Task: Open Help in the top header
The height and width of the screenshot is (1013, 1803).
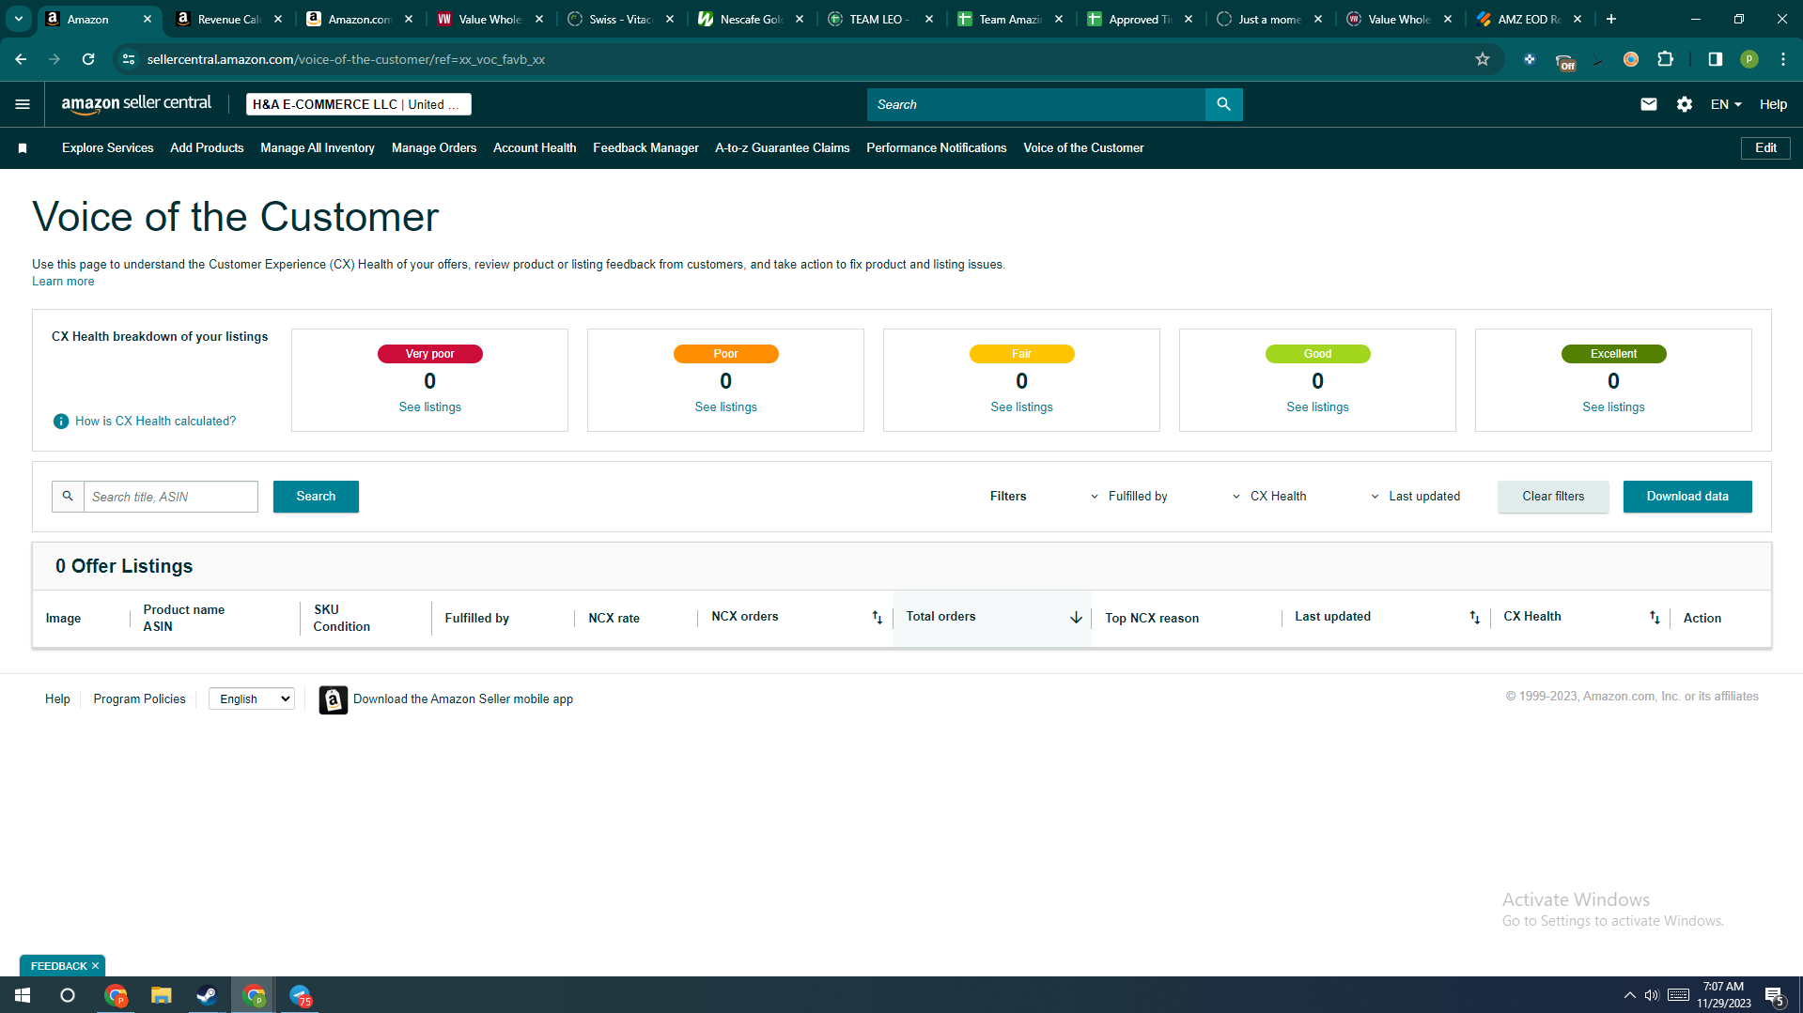Action: [1773, 104]
